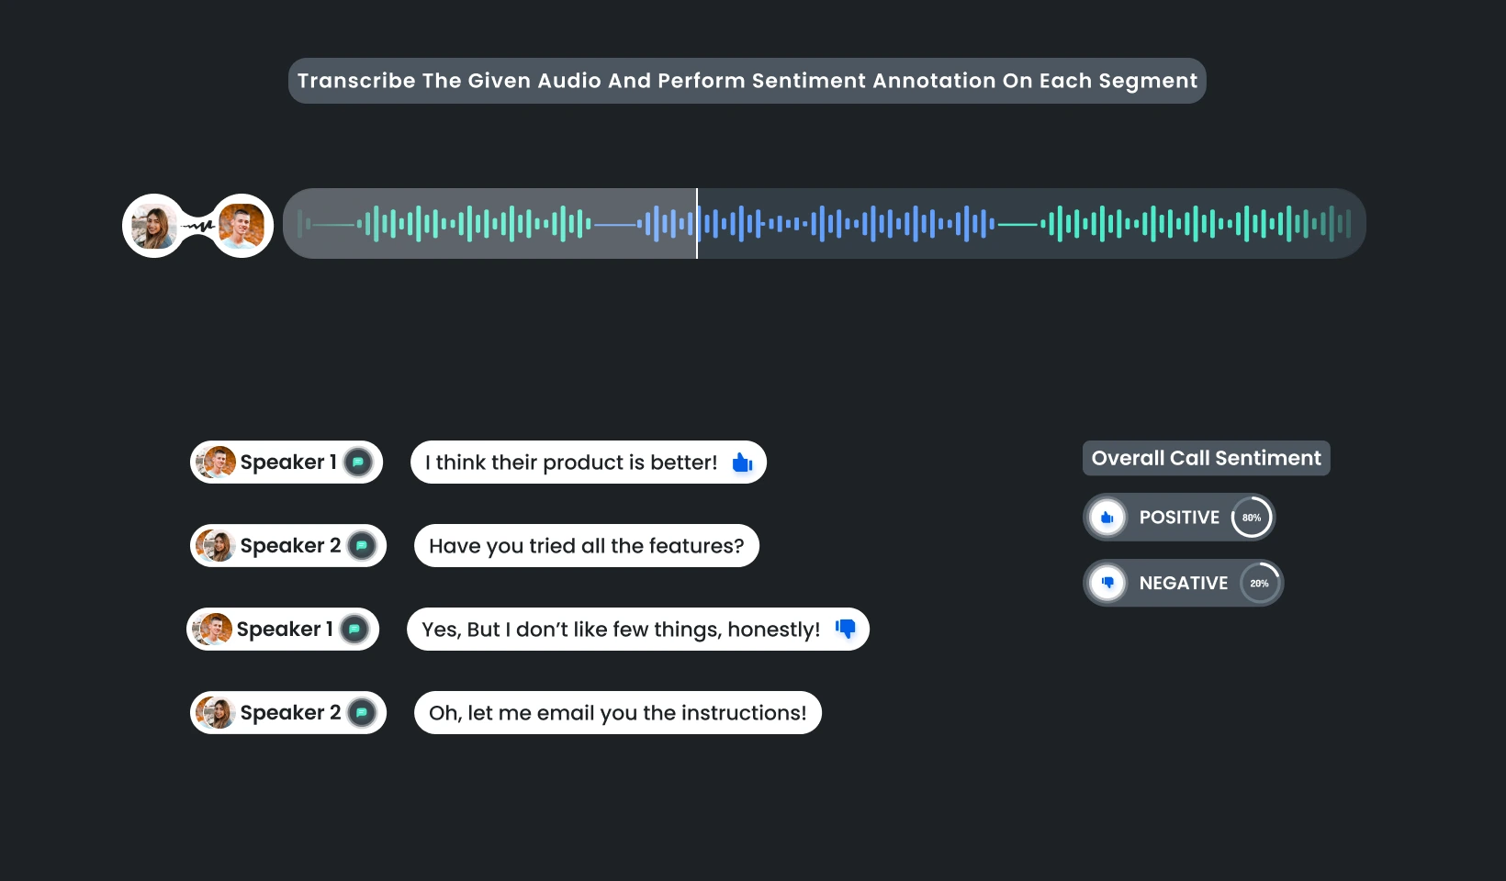The width and height of the screenshot is (1506, 881).
Task: Click the chat bubble icon in the top Speaker 1 tag
Action: 358,463
